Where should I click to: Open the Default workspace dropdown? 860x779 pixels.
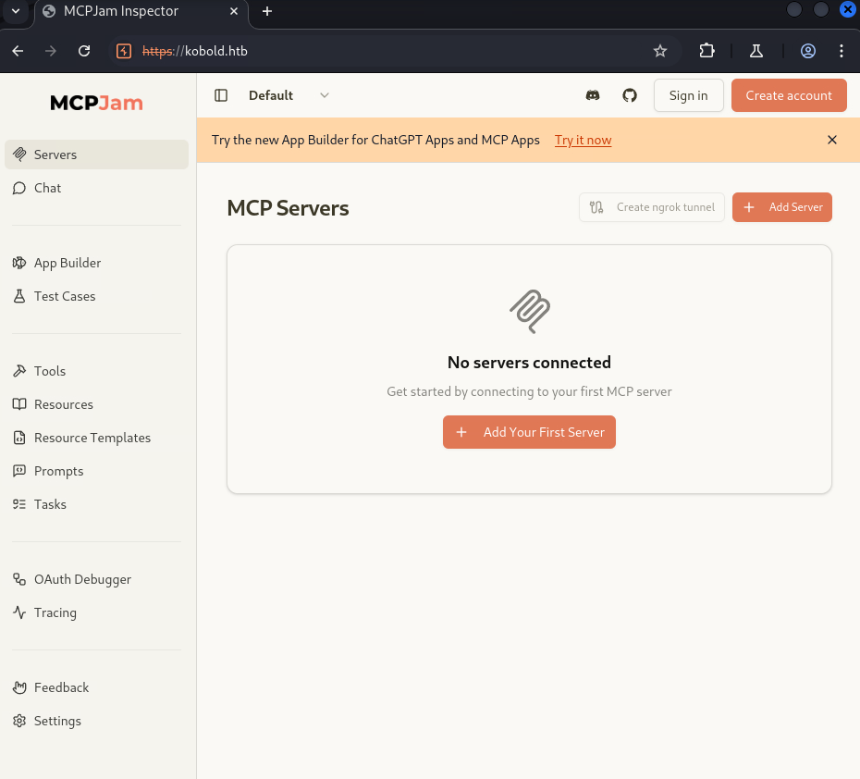coord(289,95)
